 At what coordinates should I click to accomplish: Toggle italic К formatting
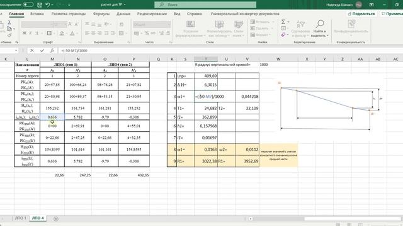[30, 33]
